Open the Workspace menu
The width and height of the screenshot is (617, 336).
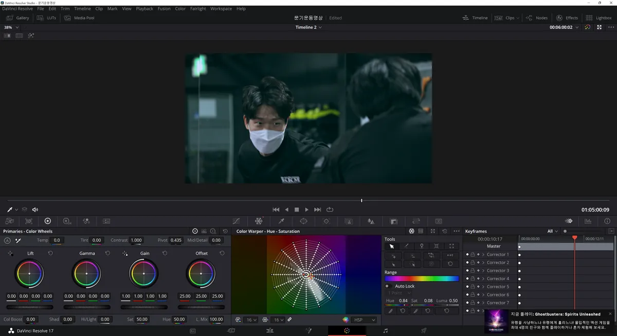point(221,9)
